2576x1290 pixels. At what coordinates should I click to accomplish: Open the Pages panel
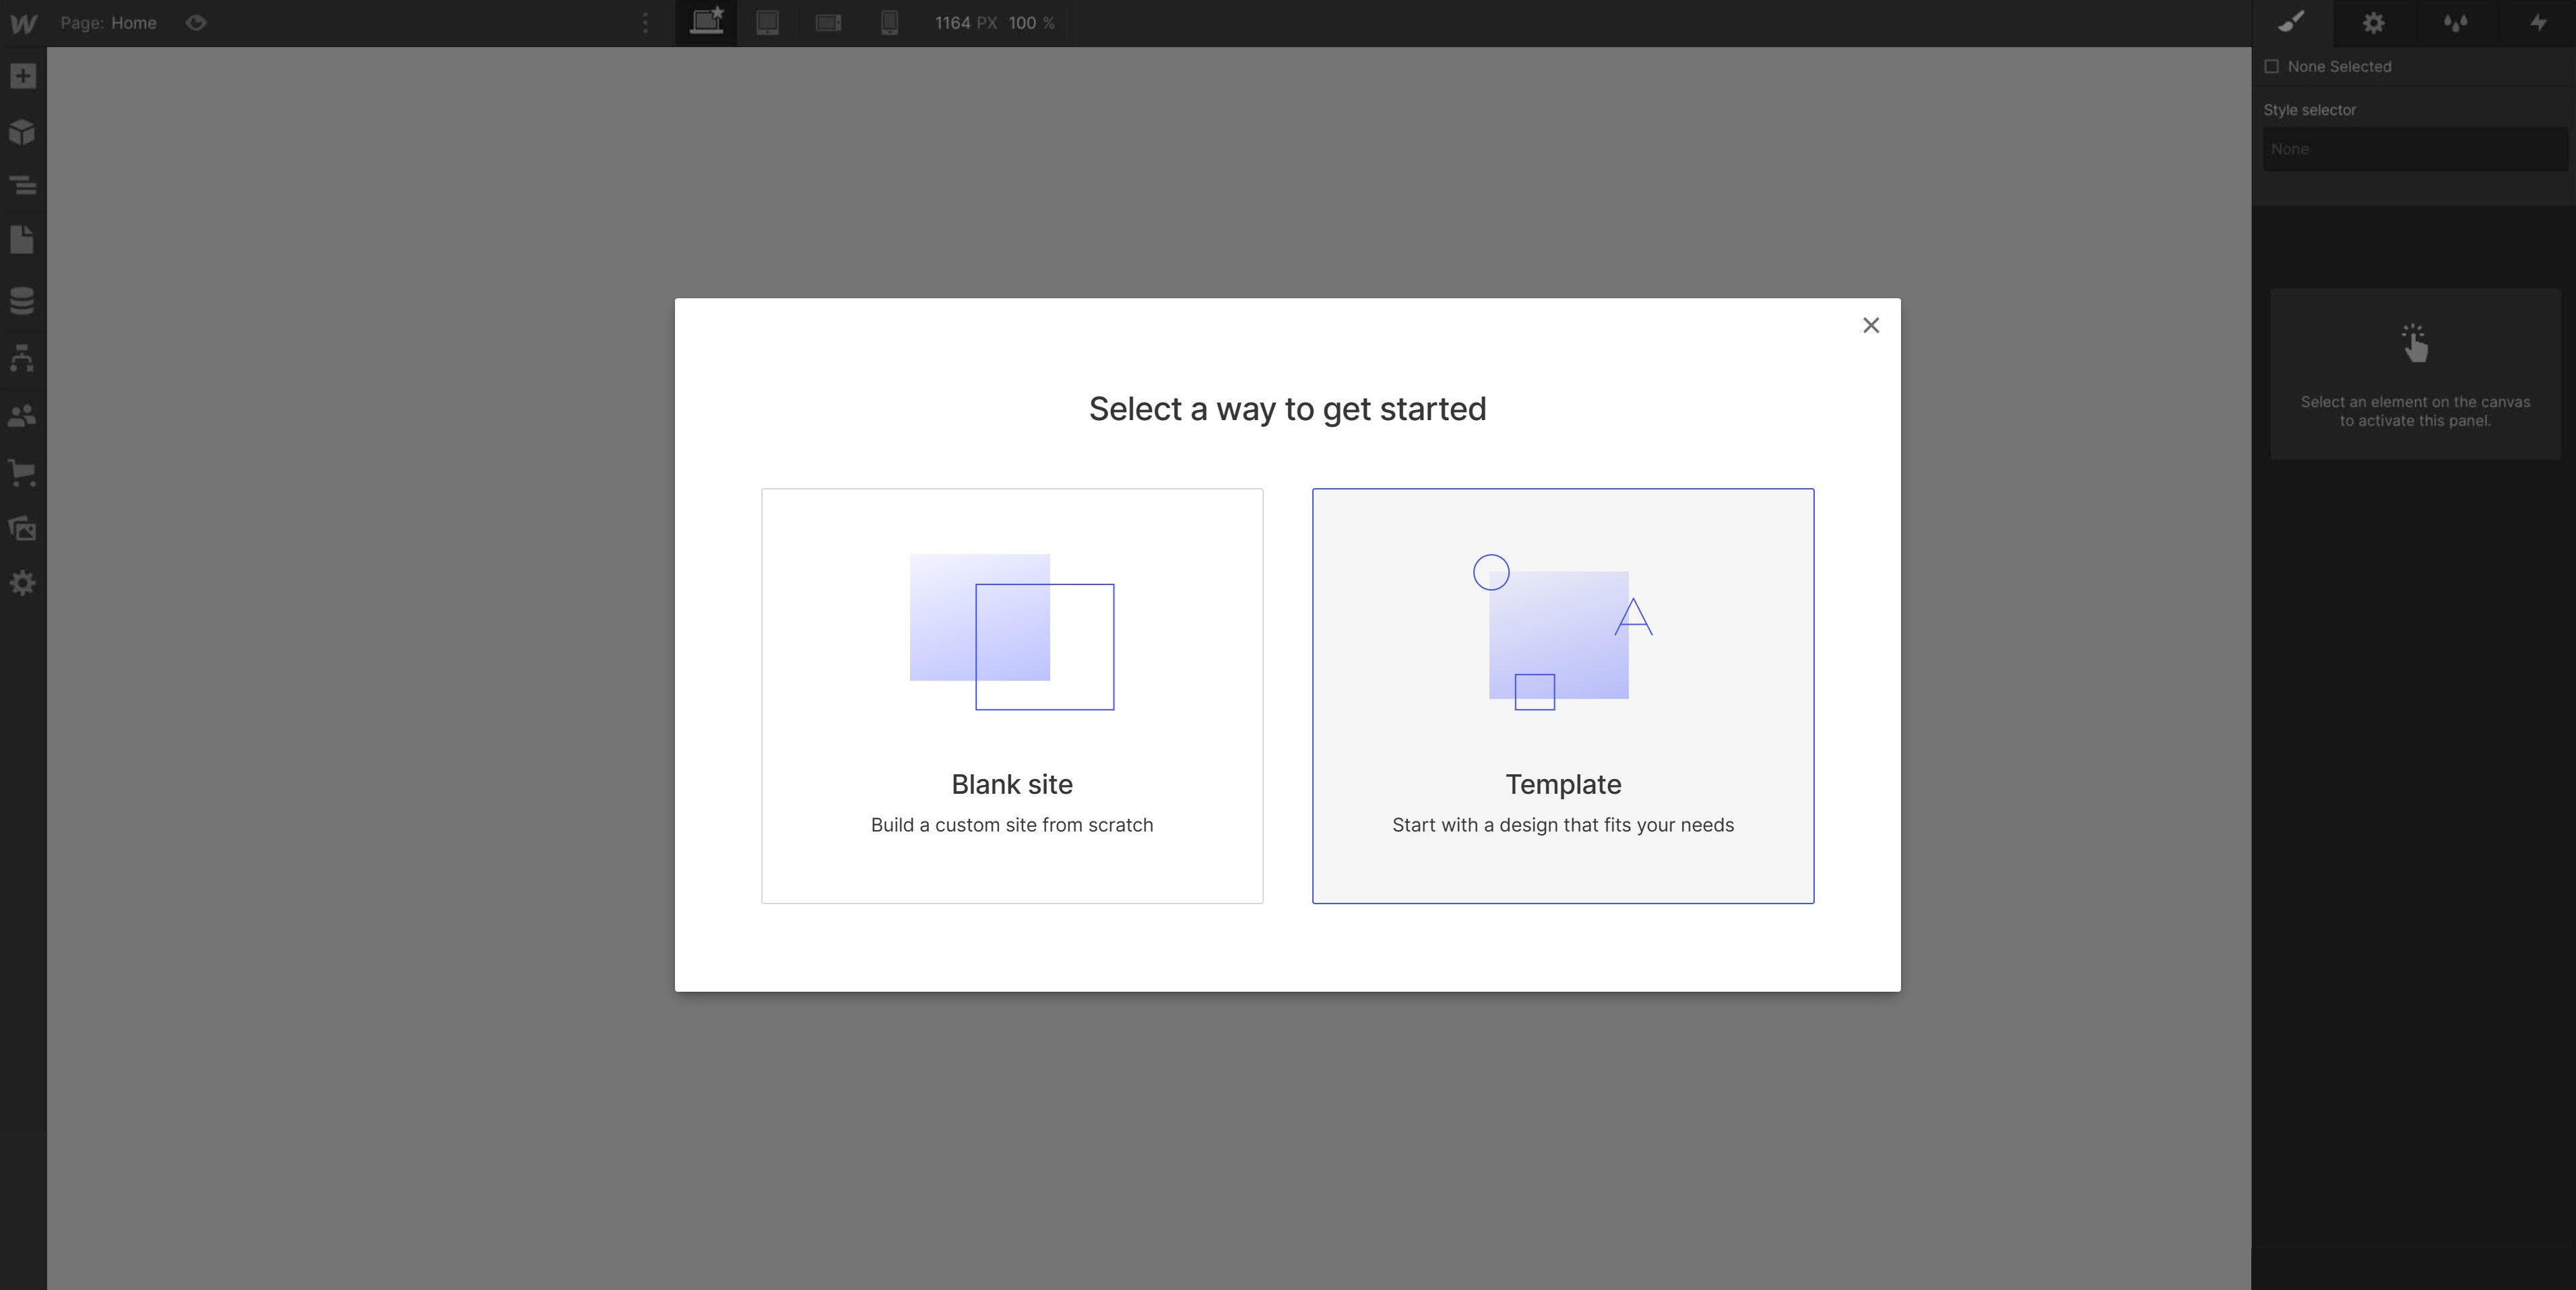tap(23, 240)
